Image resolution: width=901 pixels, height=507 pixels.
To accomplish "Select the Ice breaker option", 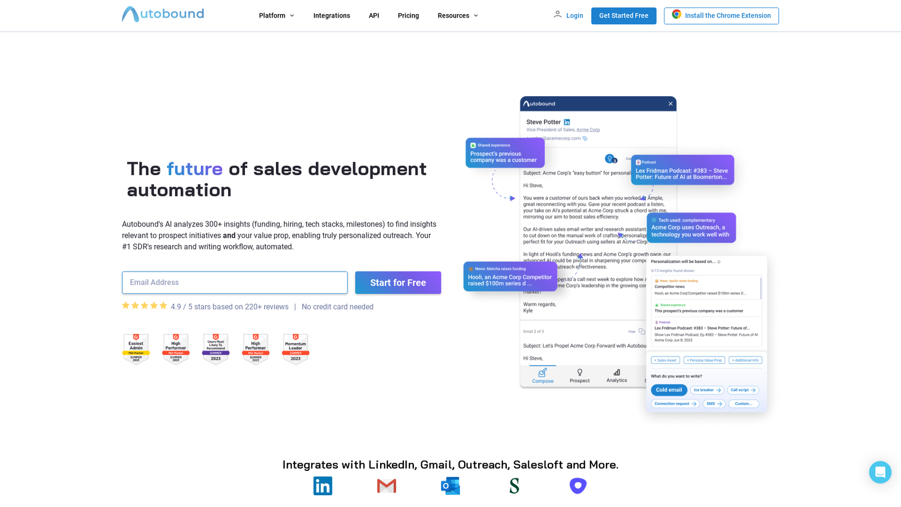I will (707, 390).
